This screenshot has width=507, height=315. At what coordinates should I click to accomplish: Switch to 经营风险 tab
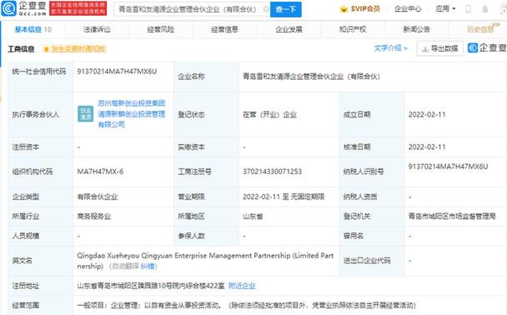161,29
